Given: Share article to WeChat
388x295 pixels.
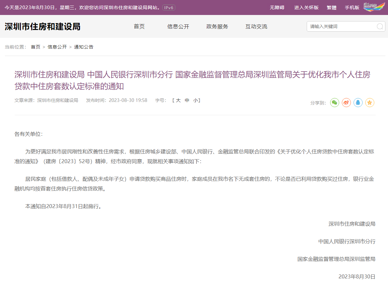Looking at the screenshot, I should [x=335, y=103].
